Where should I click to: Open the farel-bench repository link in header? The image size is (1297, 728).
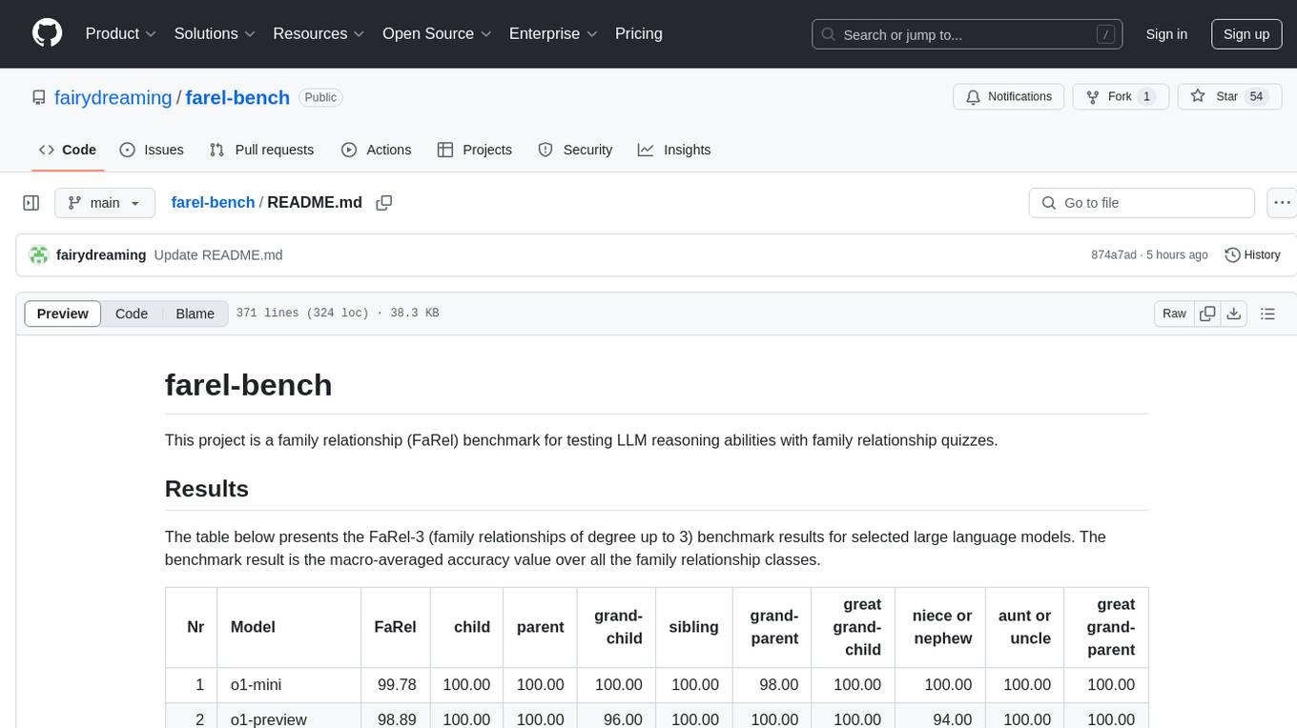237,97
